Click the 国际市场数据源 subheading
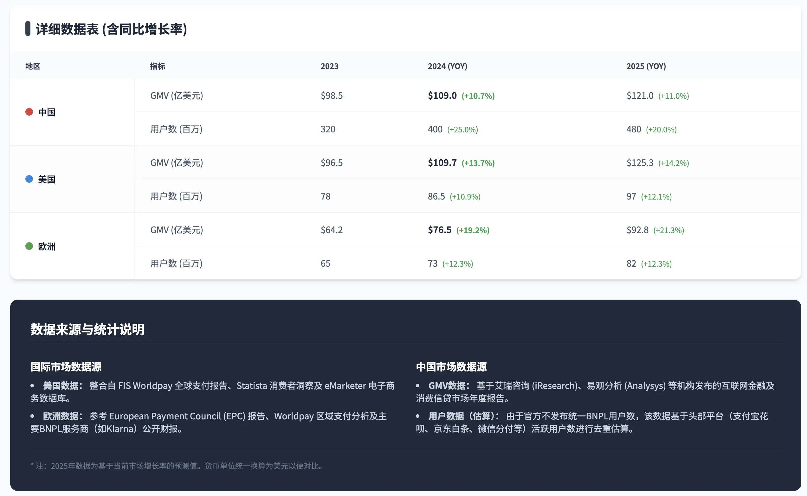The width and height of the screenshot is (807, 496). pos(66,367)
